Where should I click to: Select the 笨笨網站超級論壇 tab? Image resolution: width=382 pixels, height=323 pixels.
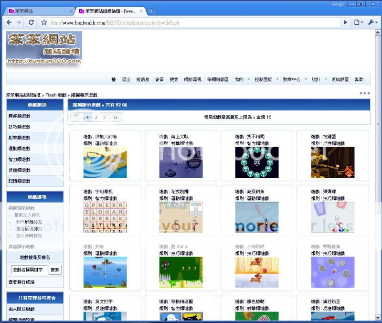click(x=111, y=11)
